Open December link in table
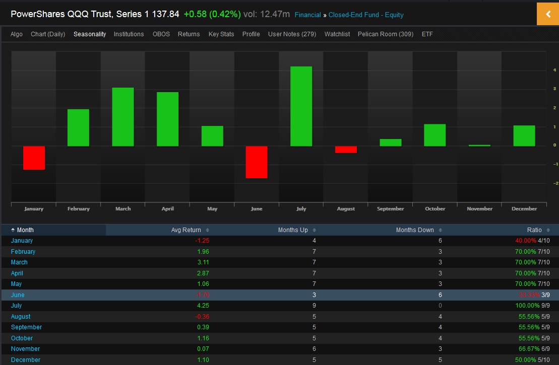Viewport: 559px width, 365px height. coord(25,359)
